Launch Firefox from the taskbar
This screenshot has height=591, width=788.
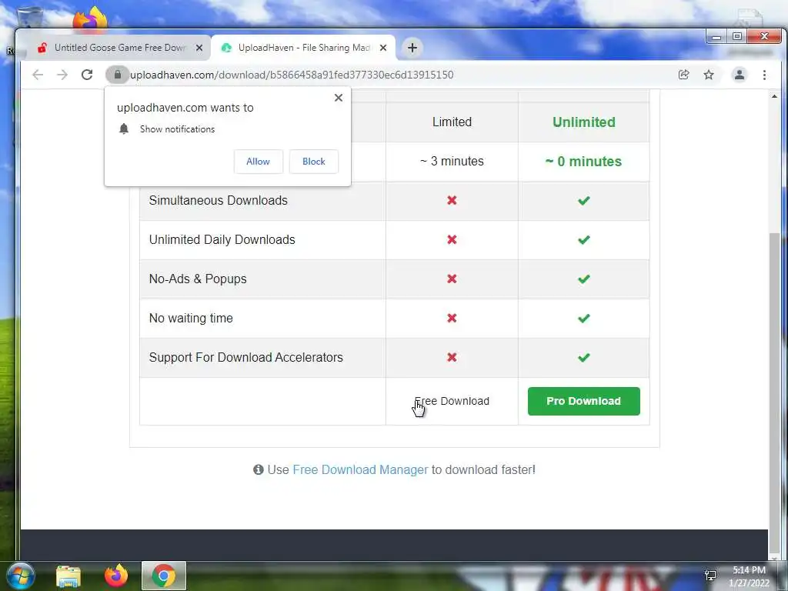[116, 576]
